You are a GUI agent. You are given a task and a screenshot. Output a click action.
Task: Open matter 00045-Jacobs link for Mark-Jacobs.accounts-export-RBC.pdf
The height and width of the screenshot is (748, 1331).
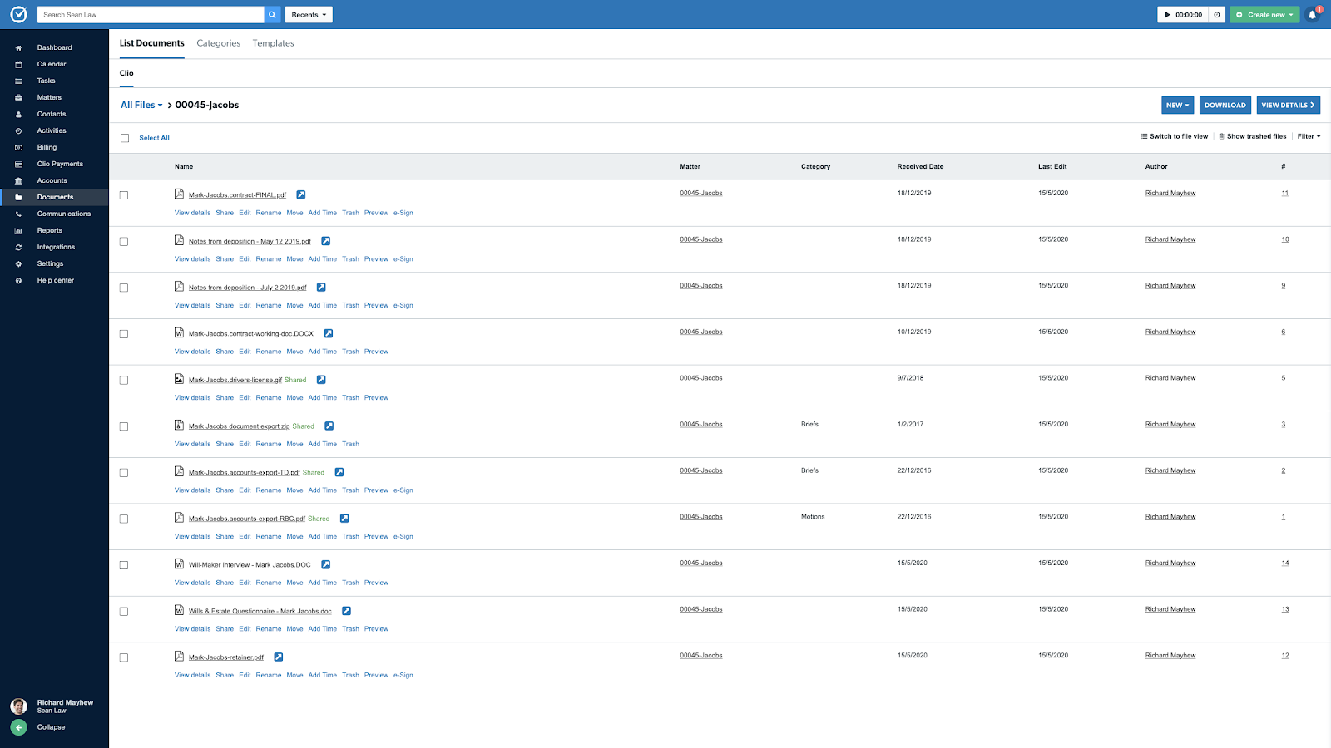701,517
